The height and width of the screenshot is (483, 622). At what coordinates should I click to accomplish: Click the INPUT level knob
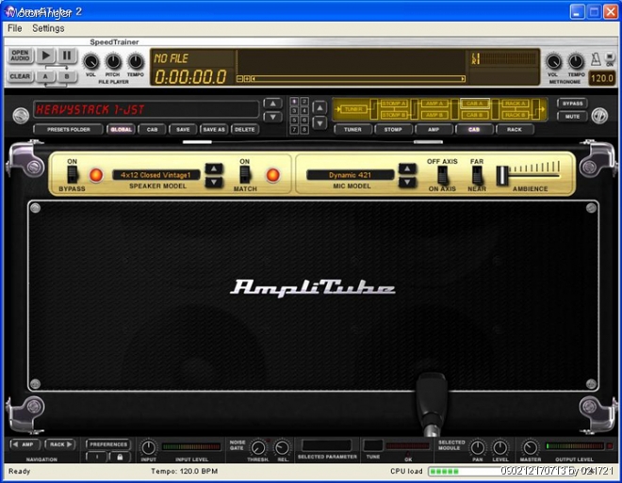(148, 447)
